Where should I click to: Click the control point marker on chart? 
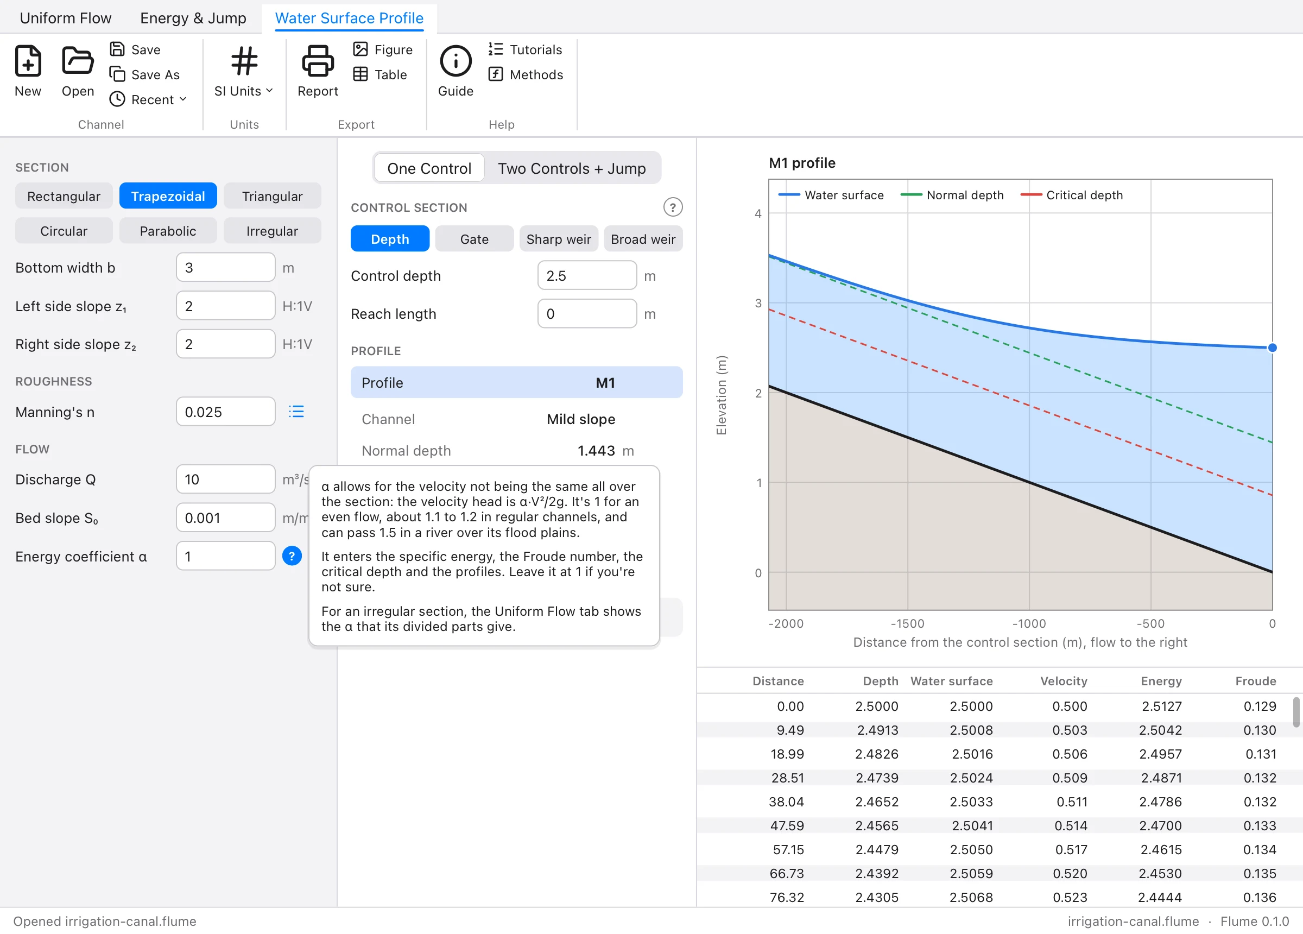1273,348
